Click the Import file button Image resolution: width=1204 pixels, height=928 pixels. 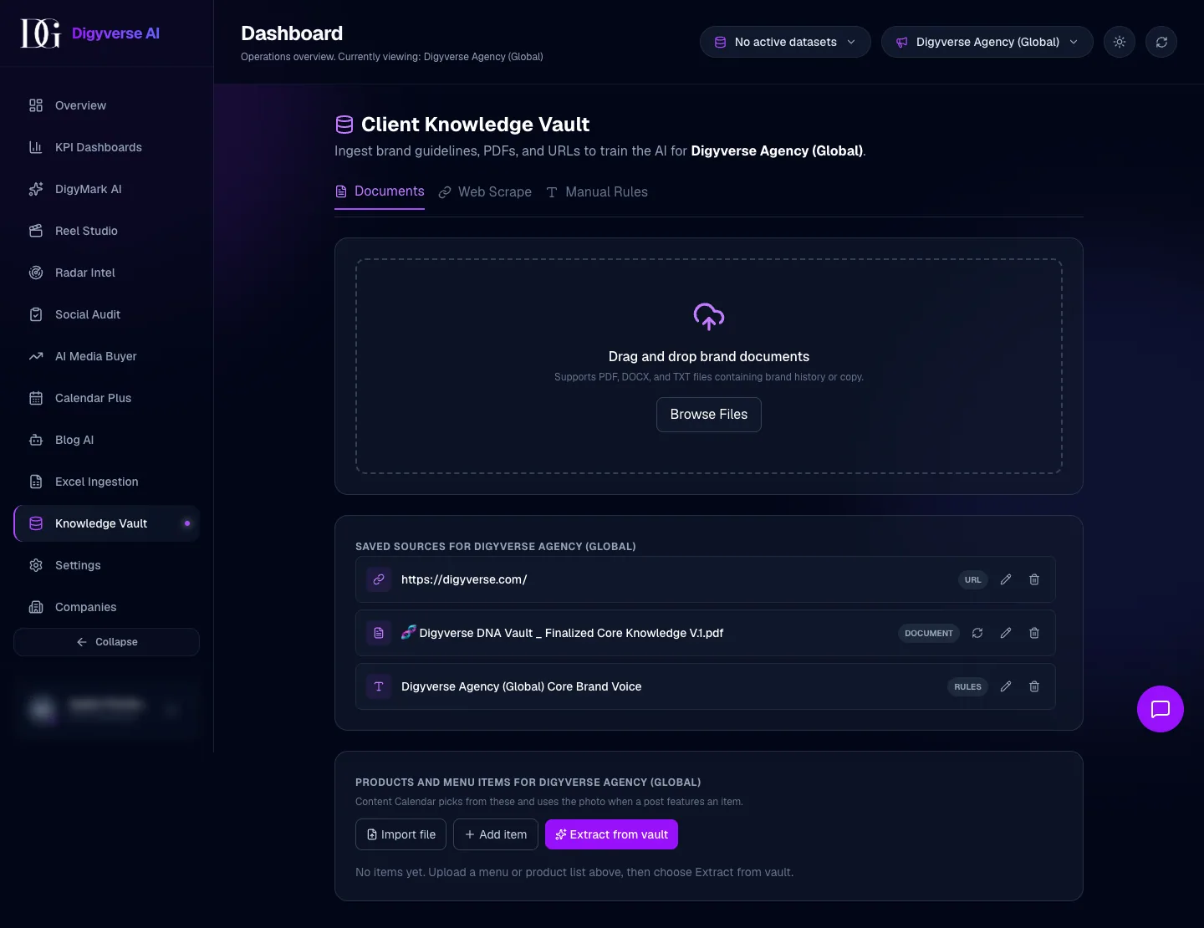(400, 834)
